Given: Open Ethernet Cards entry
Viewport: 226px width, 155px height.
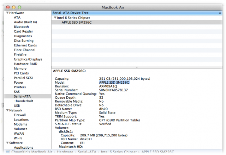Looking at the screenshot, I should pos(25,45).
